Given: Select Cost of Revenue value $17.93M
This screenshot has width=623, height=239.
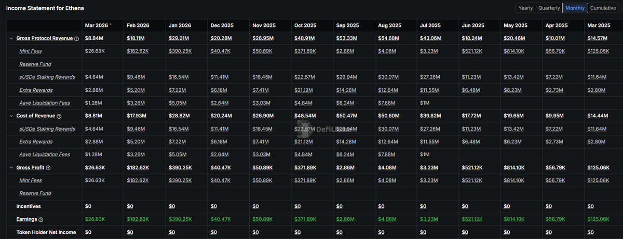Looking at the screenshot, I should click(x=137, y=116).
